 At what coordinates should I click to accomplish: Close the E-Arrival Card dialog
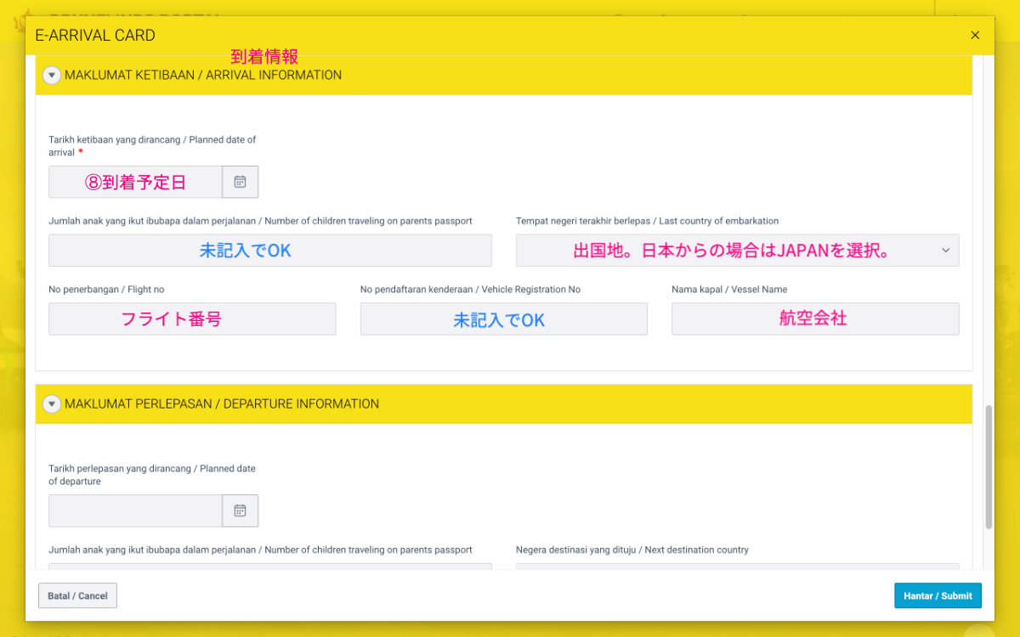click(x=975, y=35)
